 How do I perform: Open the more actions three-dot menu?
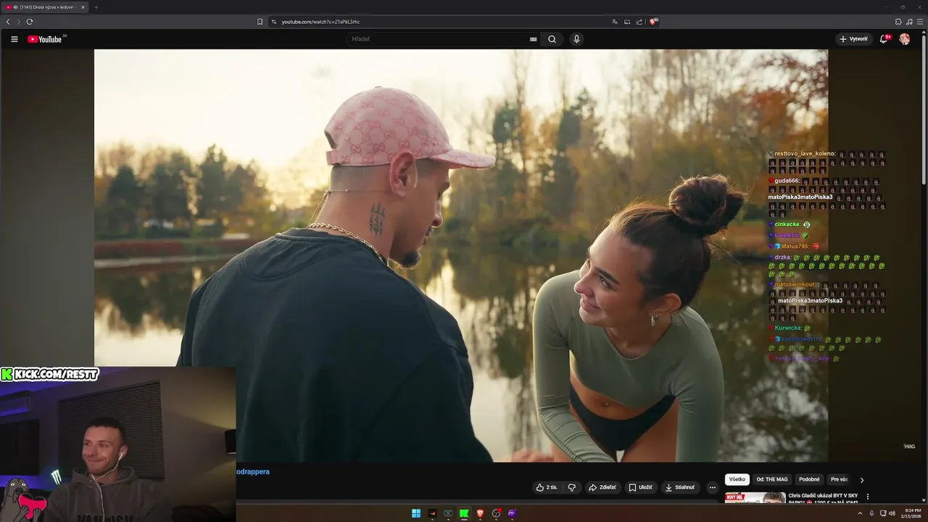pyautogui.click(x=712, y=487)
